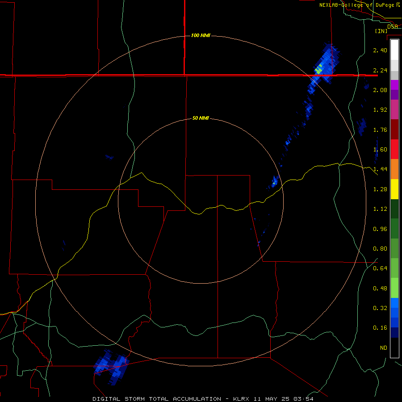Click the 0.80 legend value
Image resolution: width=402 pixels, height=402 pixels.
380,249
